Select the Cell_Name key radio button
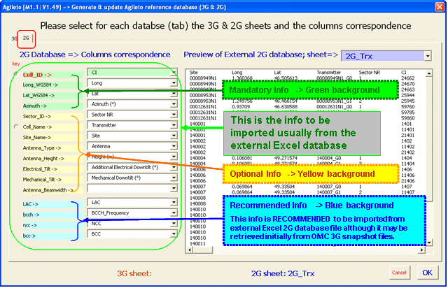 coord(16,126)
